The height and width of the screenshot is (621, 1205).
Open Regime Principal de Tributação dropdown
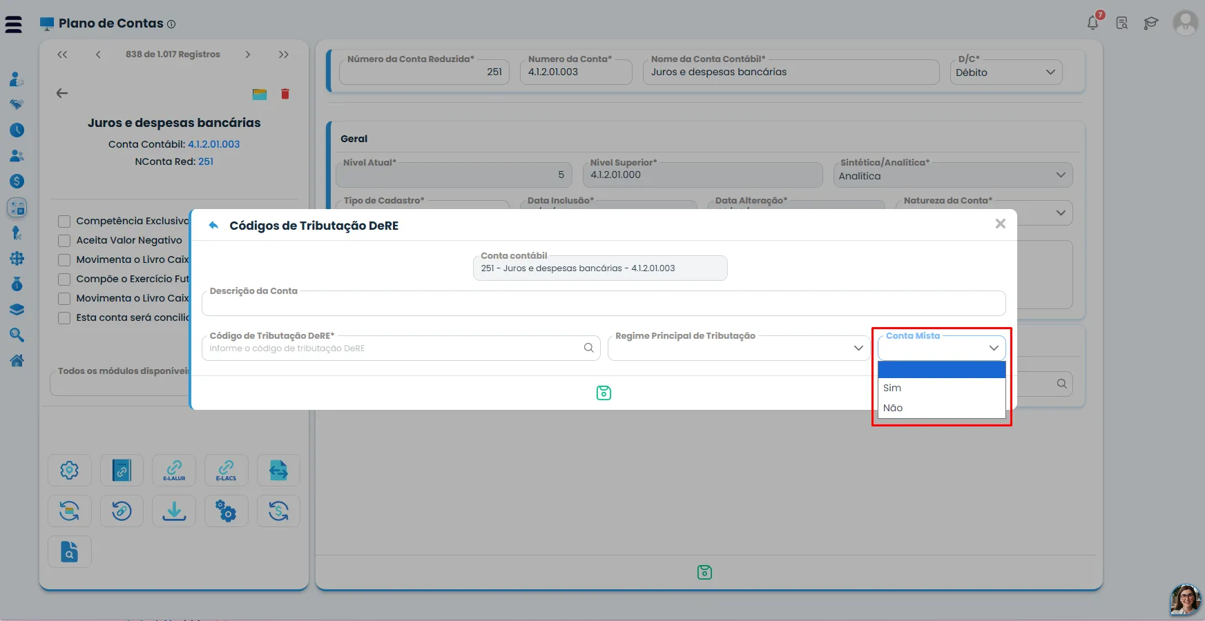click(738, 348)
